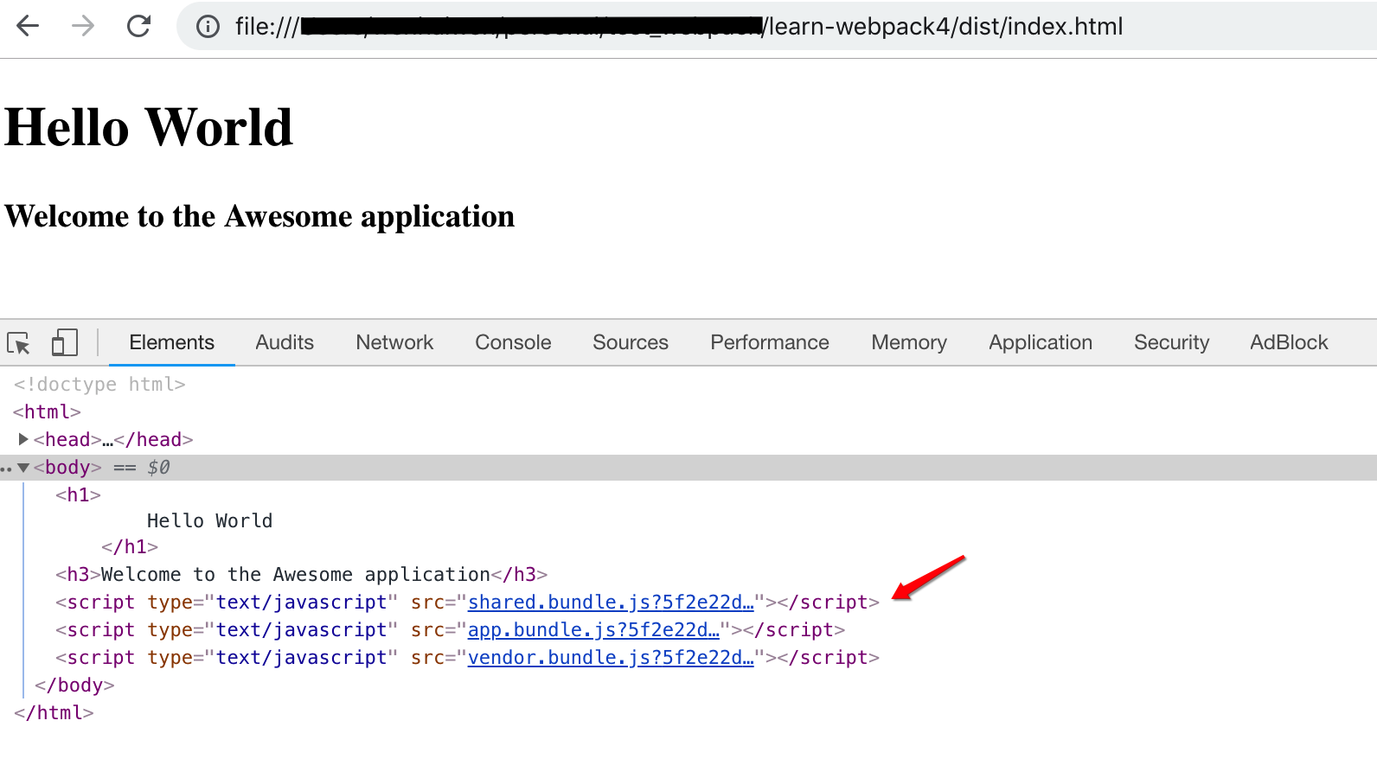Open the Network tab

(394, 342)
